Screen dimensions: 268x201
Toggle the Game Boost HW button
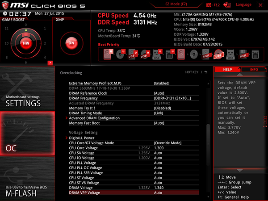point(26,43)
